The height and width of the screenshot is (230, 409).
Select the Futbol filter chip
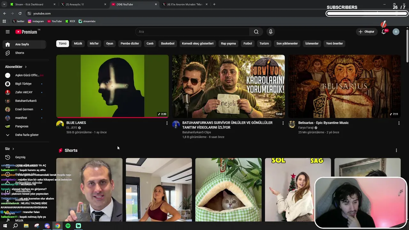248,43
